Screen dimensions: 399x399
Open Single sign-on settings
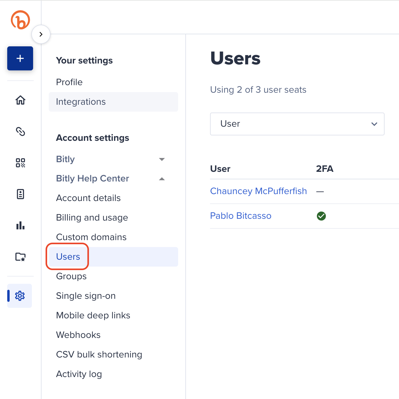point(86,296)
